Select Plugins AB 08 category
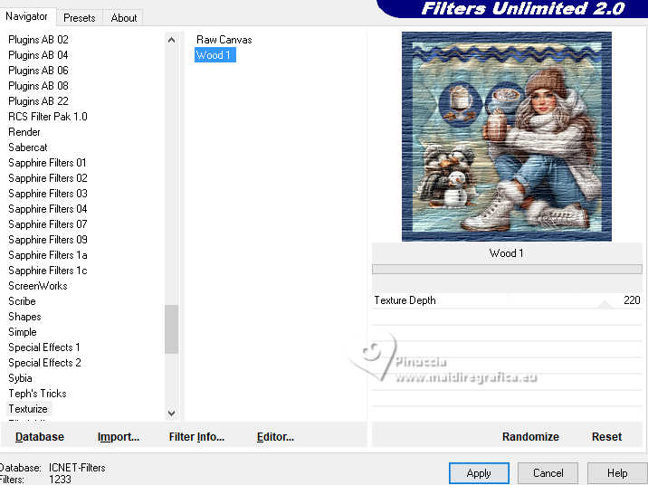 click(x=38, y=86)
